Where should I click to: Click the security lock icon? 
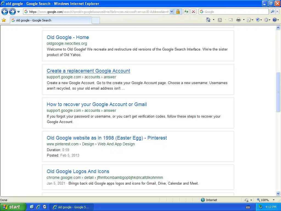pyautogui.click(x=178, y=12)
